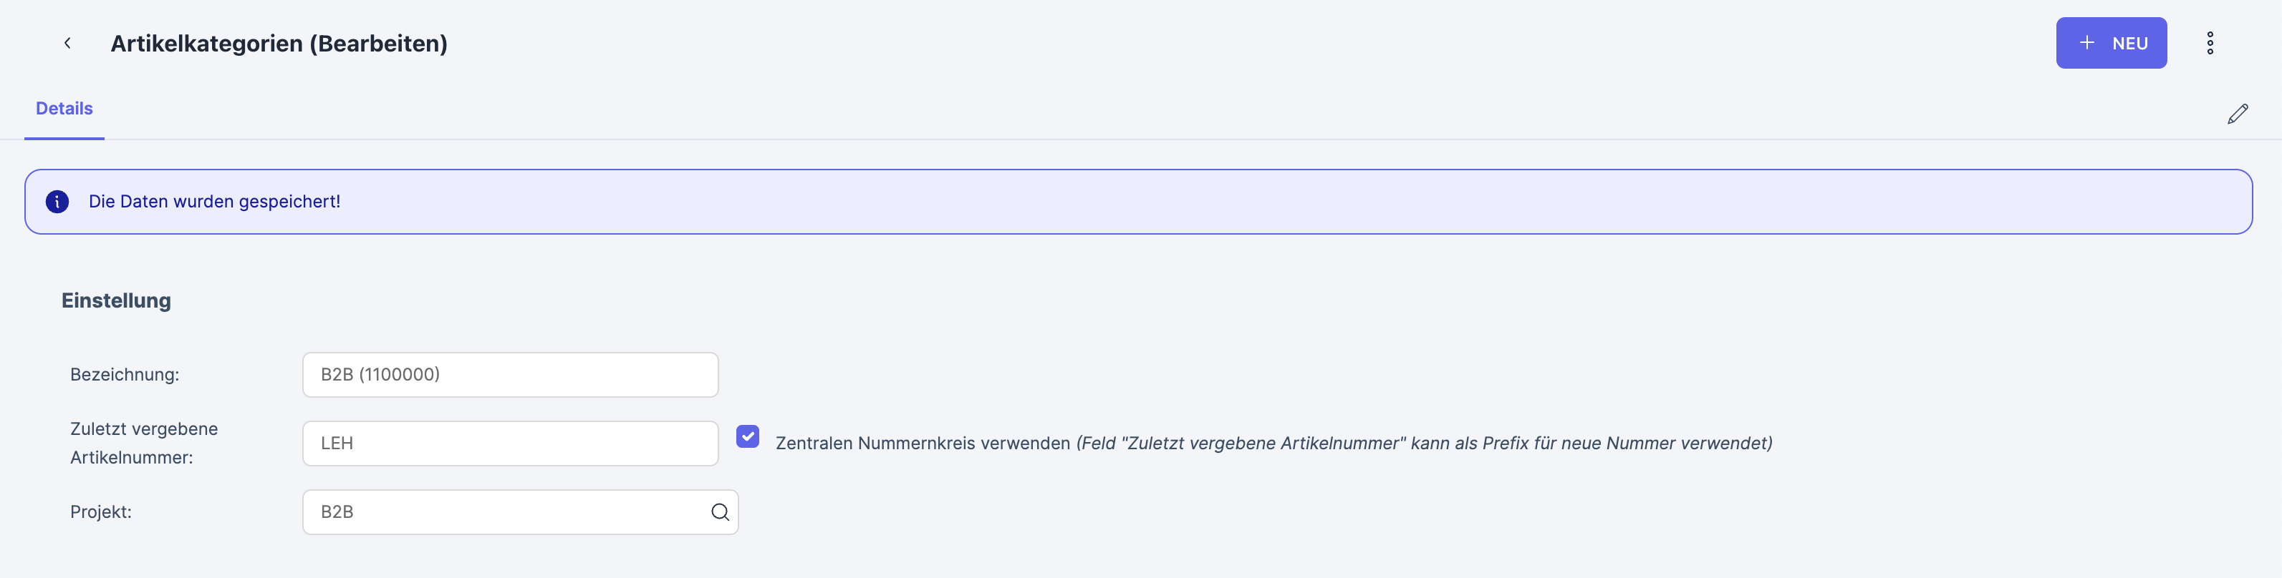Click the Einstellung section heading
This screenshot has height=578, width=2282.
coord(116,301)
